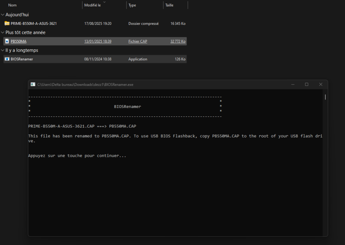Sort files by the Modifié le column header
Viewport: 345px width, 245px height.
pos(92,6)
